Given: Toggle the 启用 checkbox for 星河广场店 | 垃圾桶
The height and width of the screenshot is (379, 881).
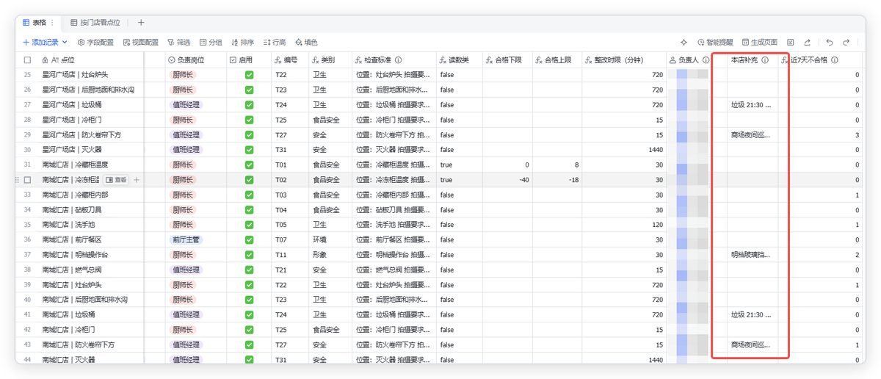Looking at the screenshot, I should point(249,105).
